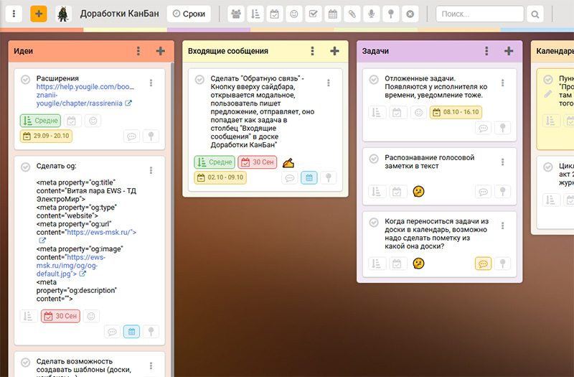Click the Средне priority tag on Обратную связь card

pyautogui.click(x=215, y=162)
